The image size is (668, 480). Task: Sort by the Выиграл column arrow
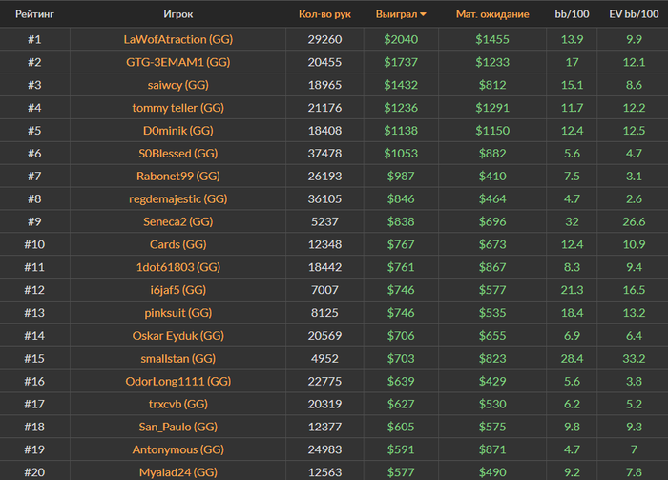423,14
